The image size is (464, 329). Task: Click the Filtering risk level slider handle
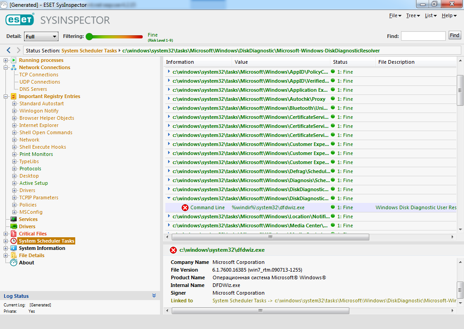click(89, 37)
